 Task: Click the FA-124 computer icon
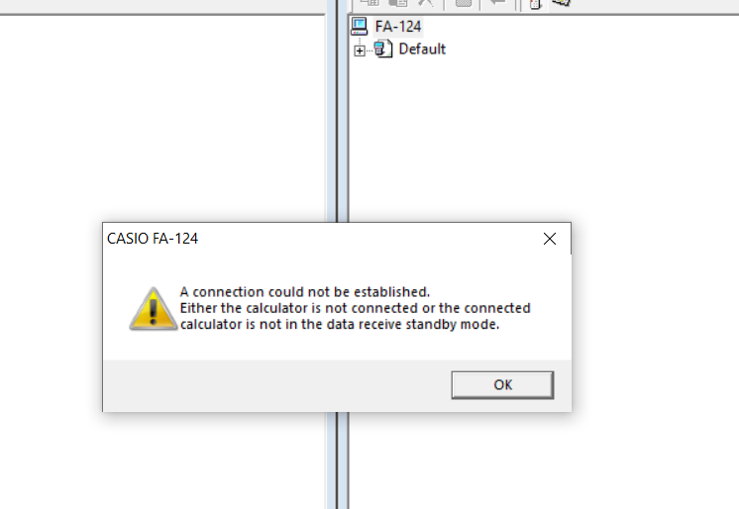[360, 27]
